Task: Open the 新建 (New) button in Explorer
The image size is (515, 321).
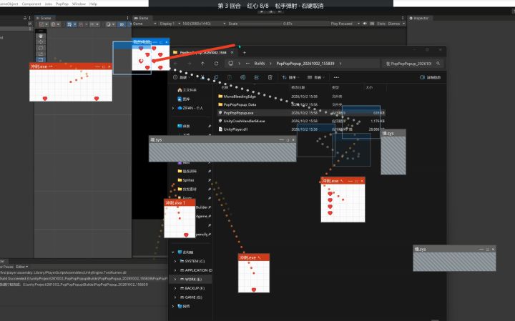Action: pyautogui.click(x=181, y=77)
